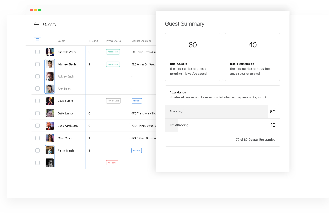The width and height of the screenshot is (329, 213).
Task: Click the name Michael Bach
Action: [x=67, y=64]
